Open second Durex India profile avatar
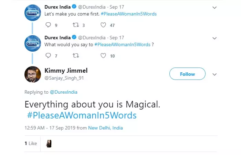Image resolution: width=241 pixels, height=155 pixels. (x=33, y=43)
